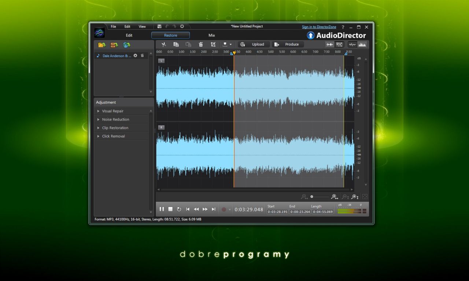Open the File menu
Viewport: 469px width, 281px height.
(114, 26)
